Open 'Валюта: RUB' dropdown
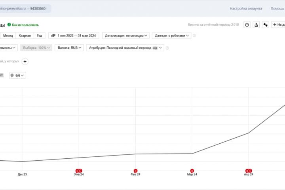 [69, 47]
